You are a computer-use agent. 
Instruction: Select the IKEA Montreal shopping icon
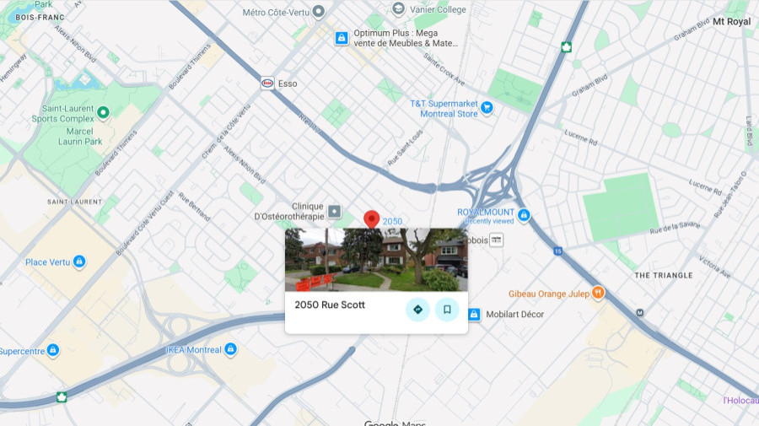pyautogui.click(x=231, y=348)
